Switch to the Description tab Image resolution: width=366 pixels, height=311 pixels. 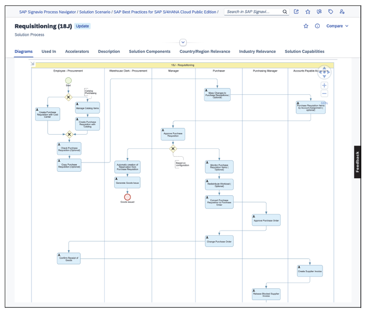109,51
